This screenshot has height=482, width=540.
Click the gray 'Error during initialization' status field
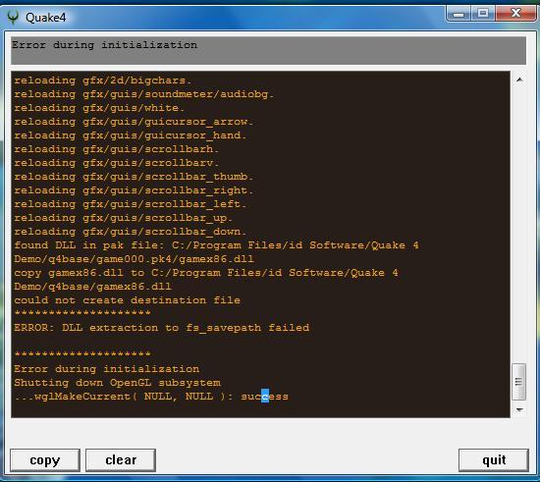(x=268, y=51)
